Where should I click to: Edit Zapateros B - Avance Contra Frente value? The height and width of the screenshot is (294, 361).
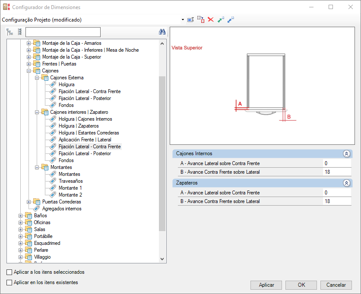tap(337, 201)
